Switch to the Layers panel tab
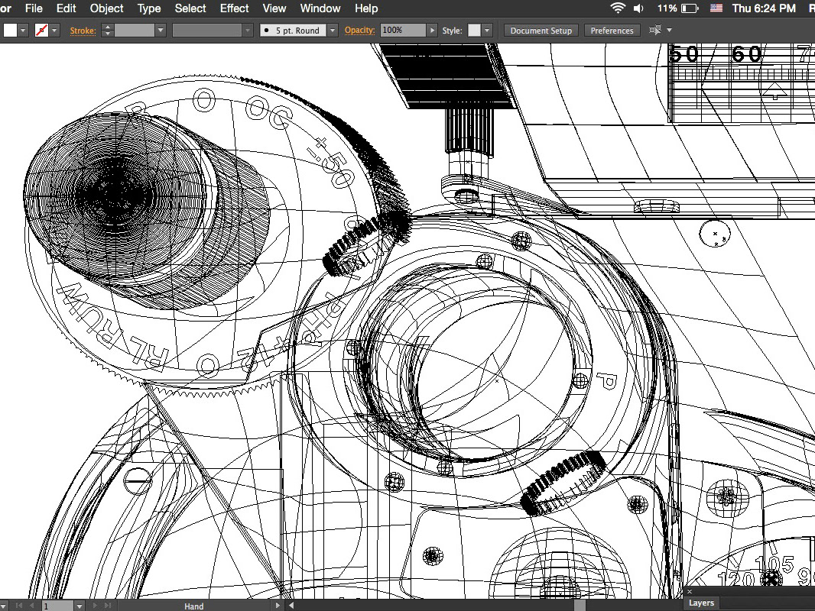Image resolution: width=815 pixels, height=611 pixels. coord(701,603)
